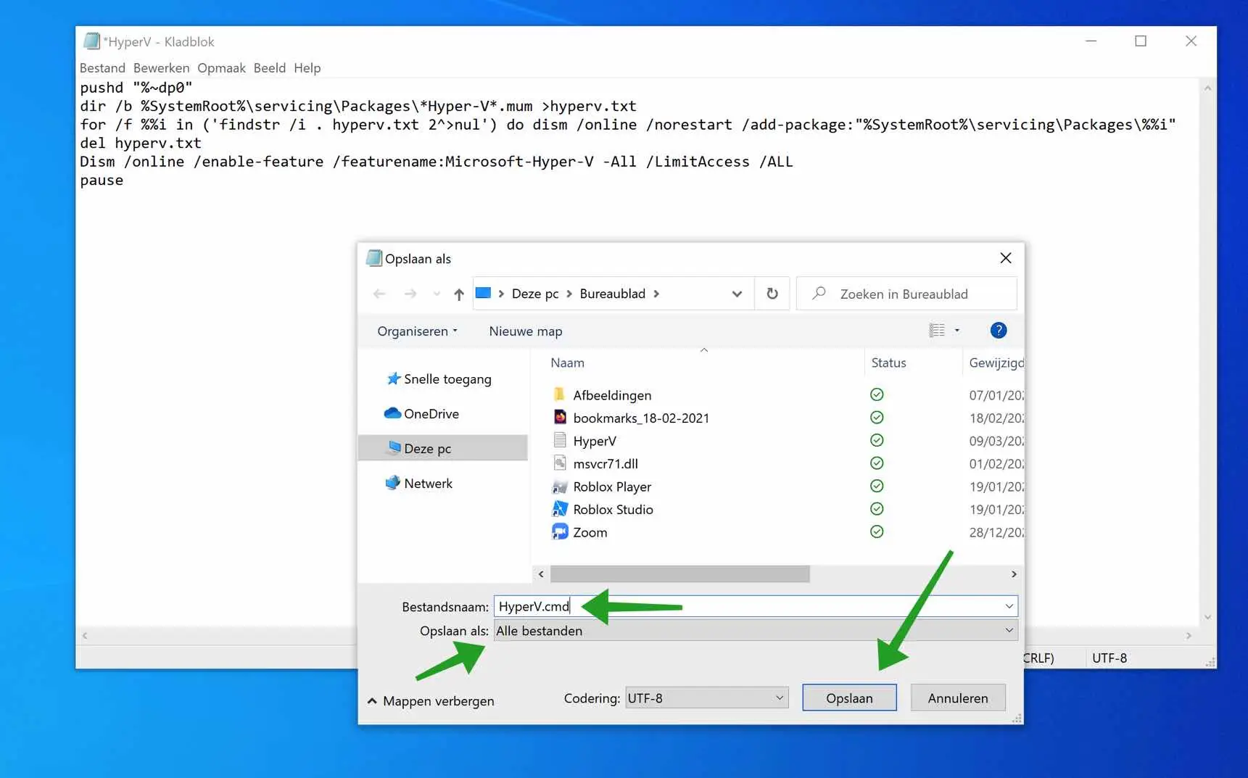1248x778 pixels.
Task: Click sync status icon for the Zoom row
Action: pos(877,531)
